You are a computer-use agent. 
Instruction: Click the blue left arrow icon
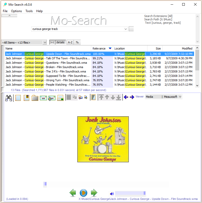[x=126, y=97]
